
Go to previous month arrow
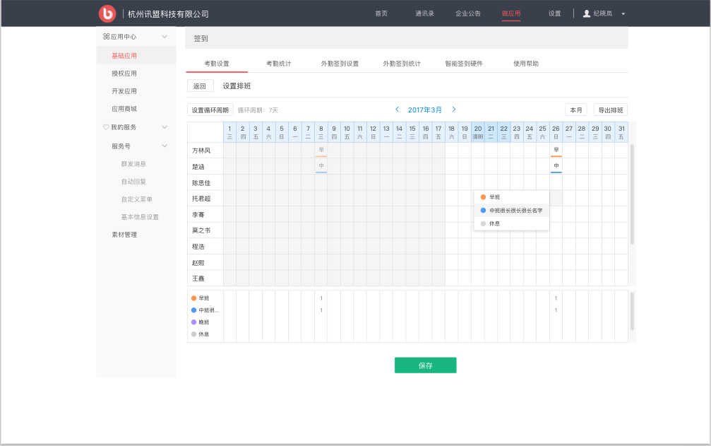click(x=398, y=110)
